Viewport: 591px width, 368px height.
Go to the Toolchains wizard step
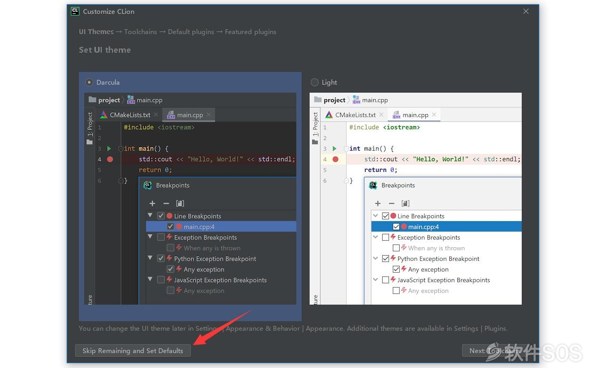click(140, 31)
